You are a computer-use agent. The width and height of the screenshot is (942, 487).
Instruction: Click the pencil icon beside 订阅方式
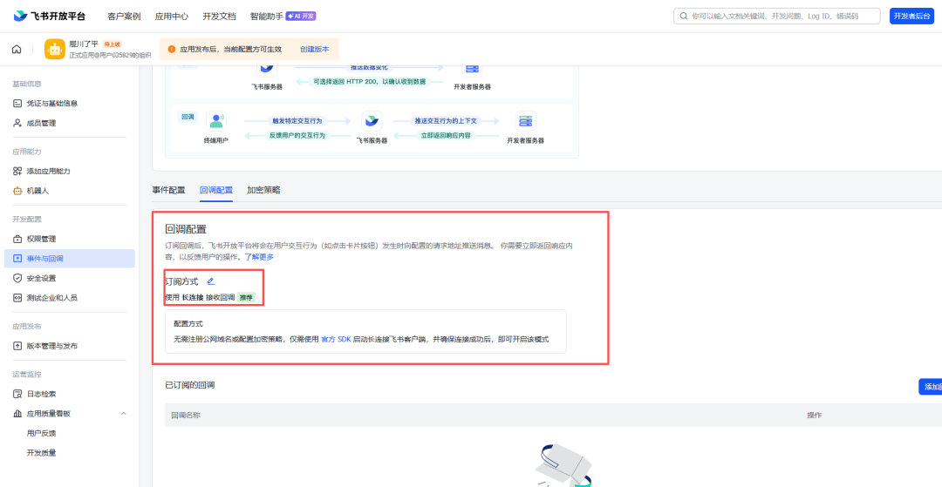(210, 281)
